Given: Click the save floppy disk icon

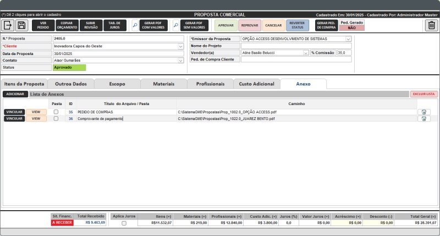Looking at the screenshot, I should (21, 25).
